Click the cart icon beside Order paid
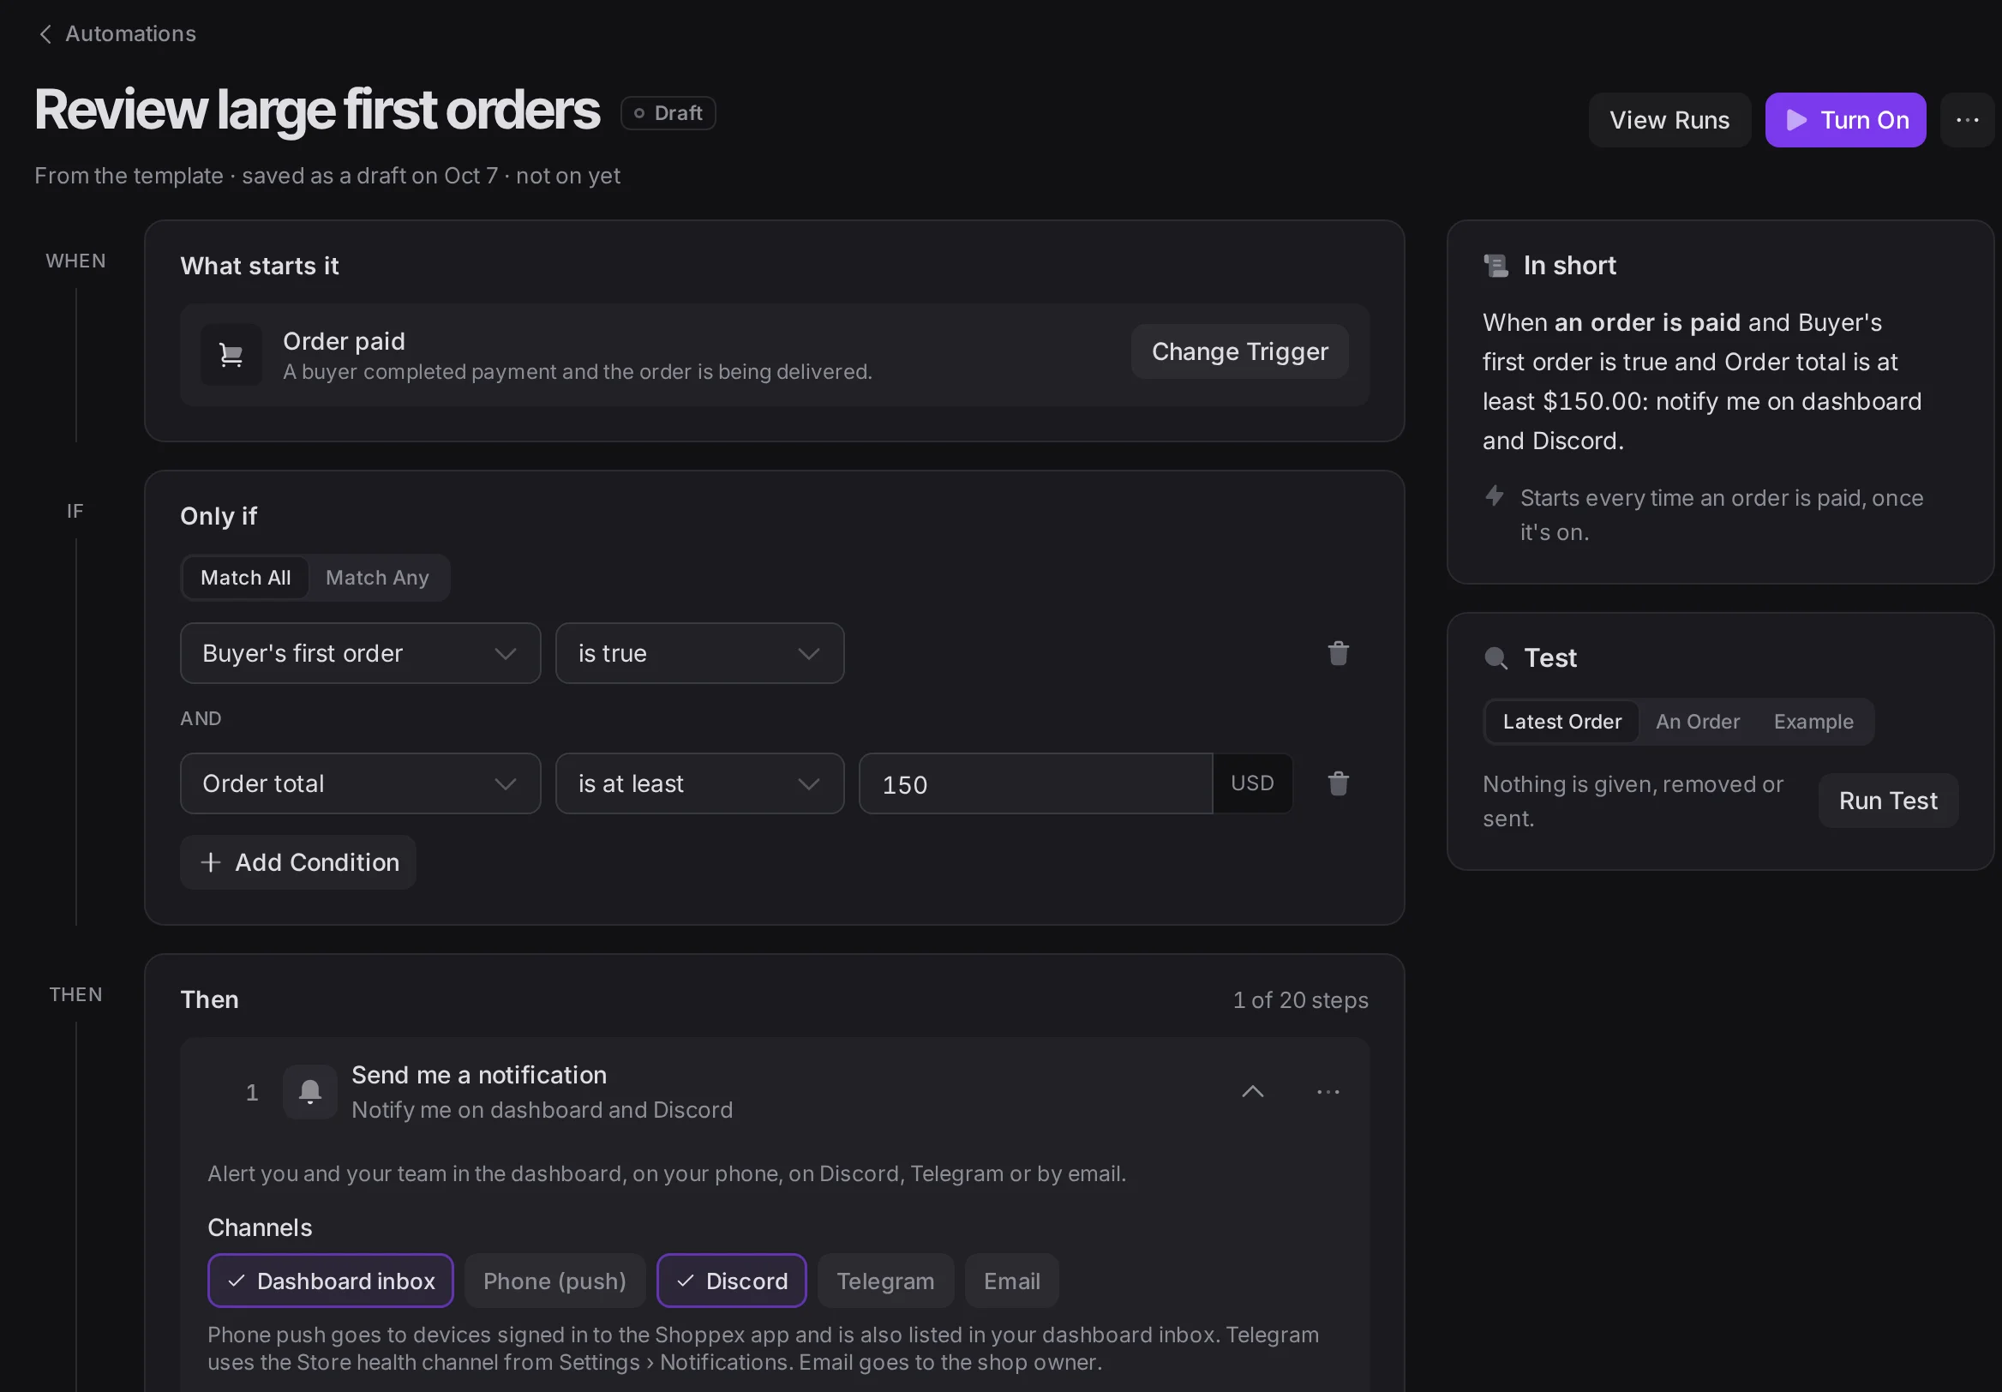The width and height of the screenshot is (2002, 1392). click(x=231, y=355)
